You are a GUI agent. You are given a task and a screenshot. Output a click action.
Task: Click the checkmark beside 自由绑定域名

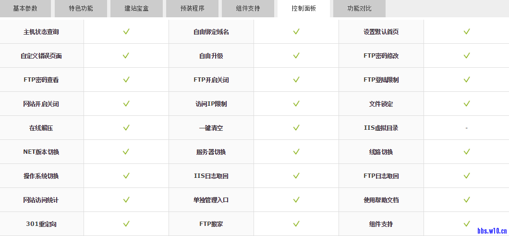point(296,32)
